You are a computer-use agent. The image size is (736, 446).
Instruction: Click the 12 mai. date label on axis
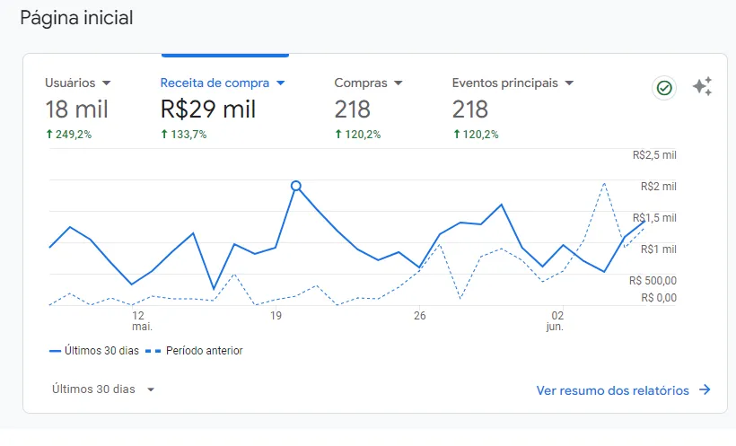[137, 321]
